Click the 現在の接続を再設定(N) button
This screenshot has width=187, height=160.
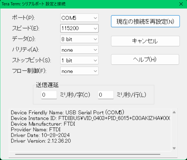pos(145,21)
